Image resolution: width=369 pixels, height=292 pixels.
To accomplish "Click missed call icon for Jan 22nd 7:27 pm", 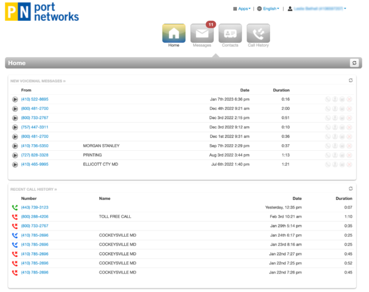I will (15, 254).
